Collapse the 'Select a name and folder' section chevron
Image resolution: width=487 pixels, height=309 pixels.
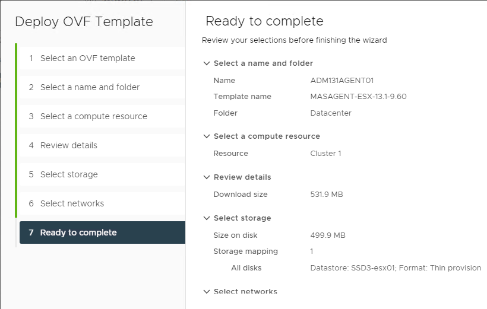coord(207,63)
